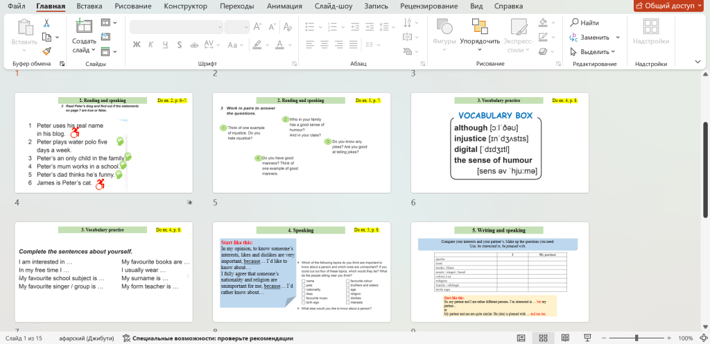Open slide layout dropdown
710x344 pixels.
(x=108, y=22)
